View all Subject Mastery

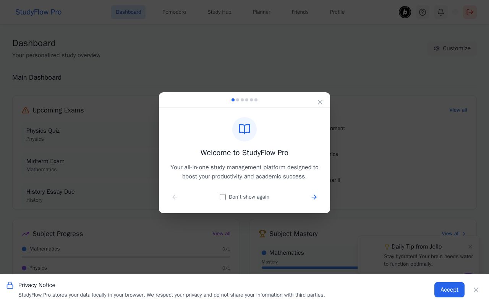pos(454,234)
